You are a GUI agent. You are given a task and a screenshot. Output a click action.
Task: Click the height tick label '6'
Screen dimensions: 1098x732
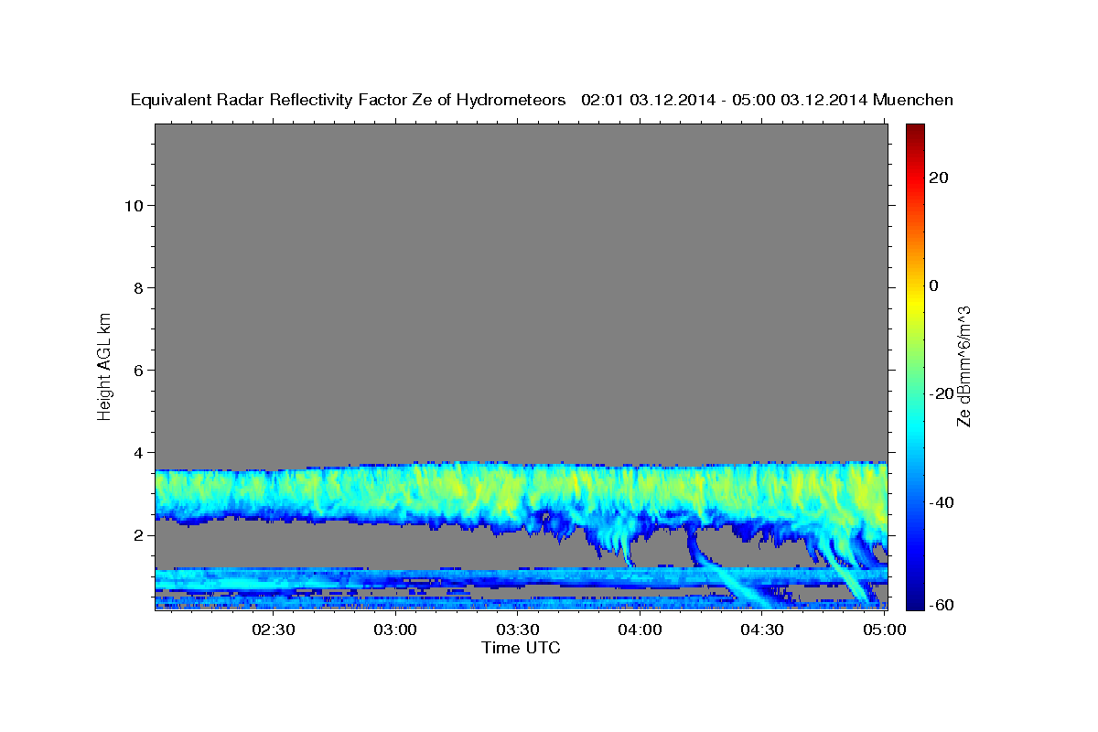point(137,370)
